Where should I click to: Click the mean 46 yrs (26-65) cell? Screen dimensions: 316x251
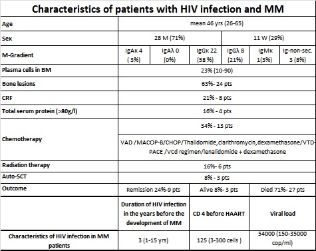[x=217, y=23]
